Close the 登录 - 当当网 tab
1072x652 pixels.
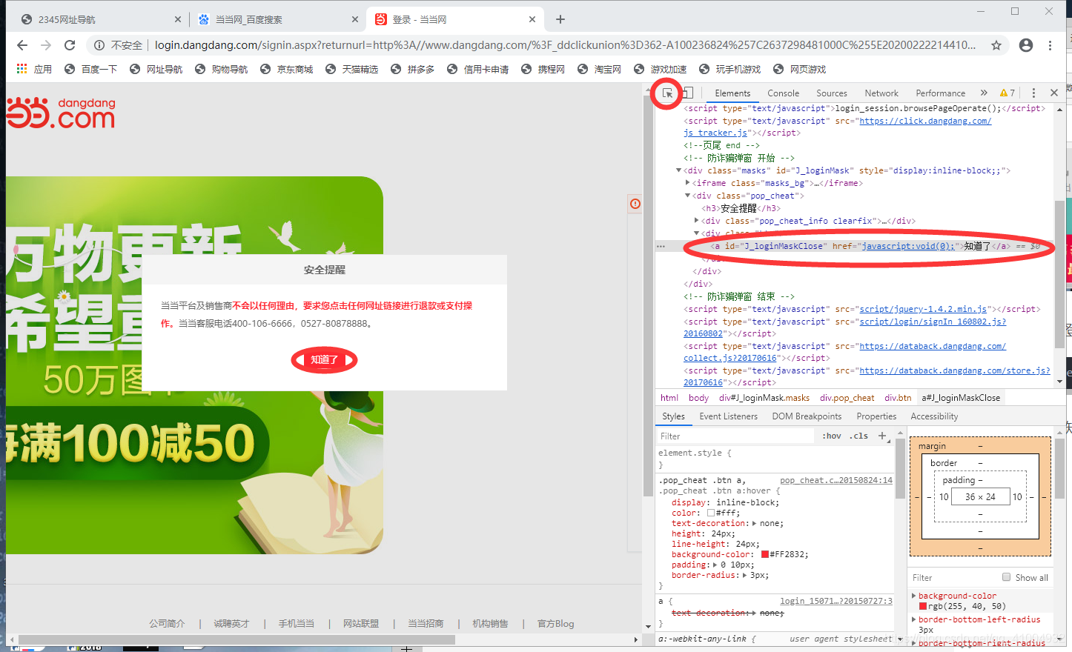(x=532, y=19)
